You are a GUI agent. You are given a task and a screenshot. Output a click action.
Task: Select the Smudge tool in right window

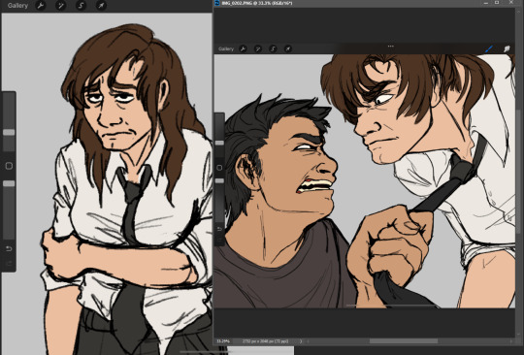[507, 48]
